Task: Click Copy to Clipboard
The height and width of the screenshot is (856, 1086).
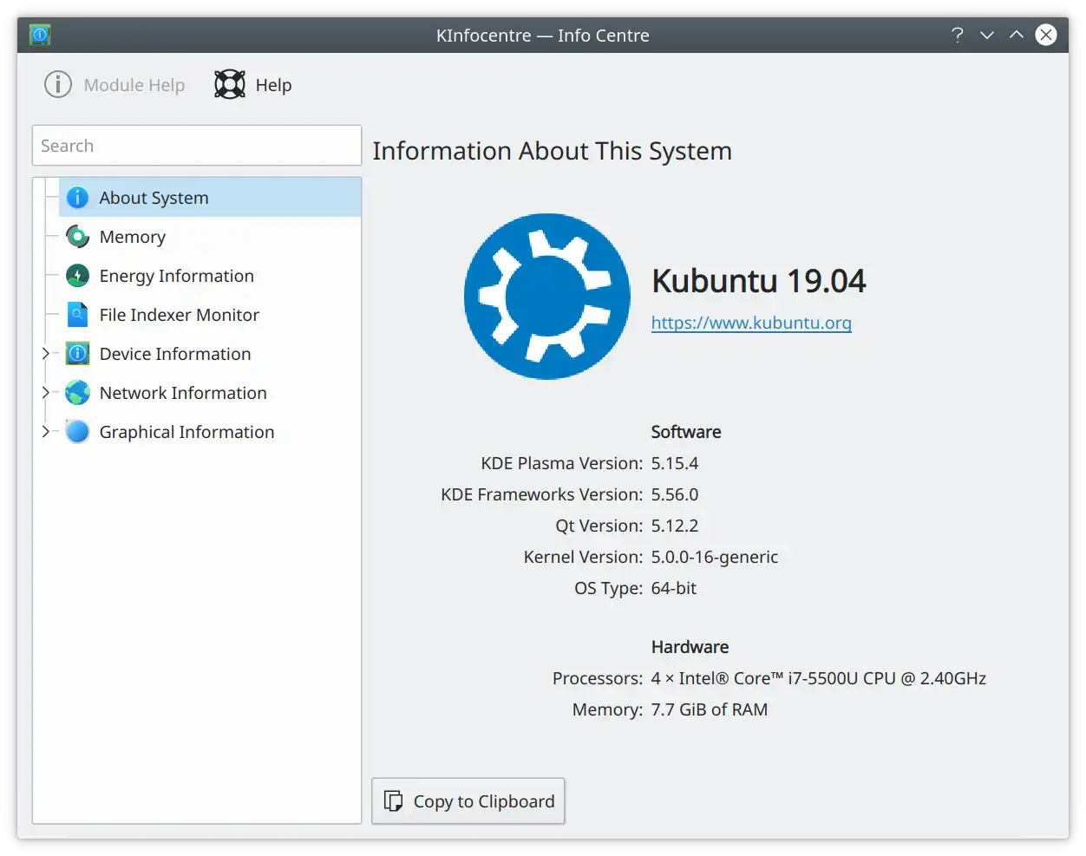Action: pos(468,800)
